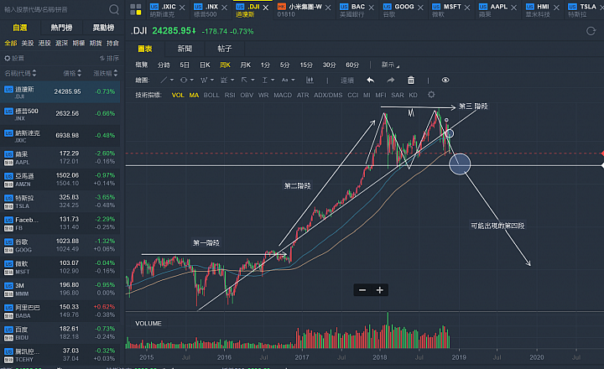Toggle the MA indicator
This screenshot has width=604, height=369.
[x=194, y=95]
